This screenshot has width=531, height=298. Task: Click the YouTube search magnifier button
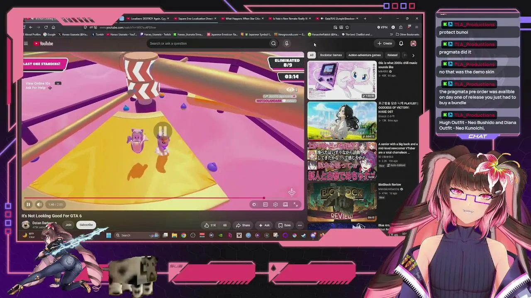pos(273,43)
